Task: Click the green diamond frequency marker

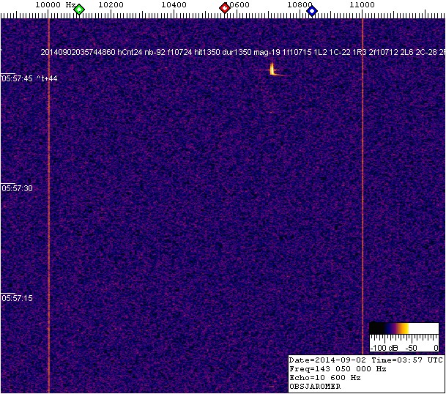Action: point(79,10)
